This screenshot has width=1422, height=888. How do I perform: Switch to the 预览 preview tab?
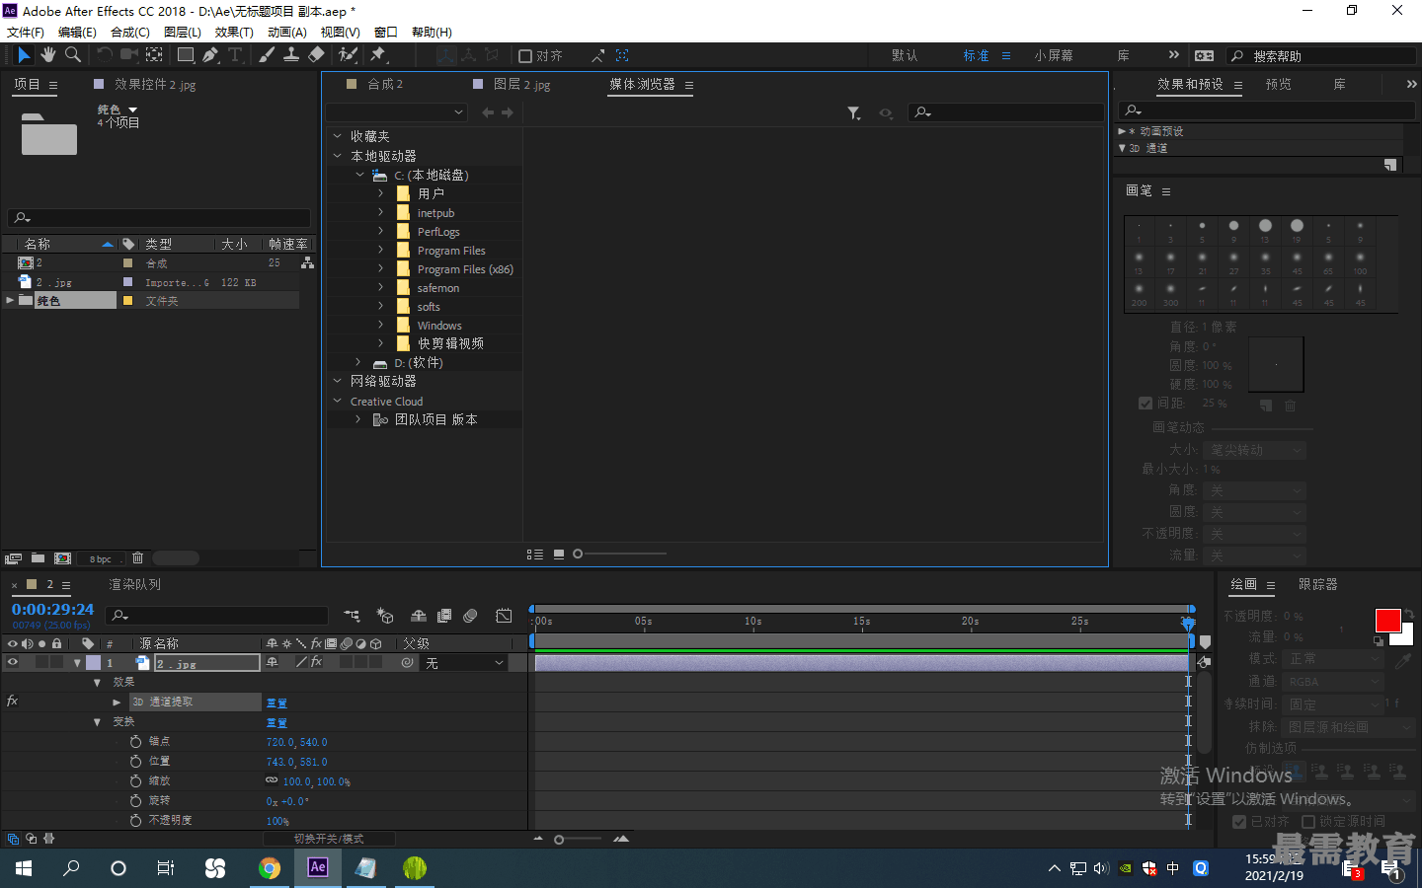pyautogui.click(x=1279, y=84)
